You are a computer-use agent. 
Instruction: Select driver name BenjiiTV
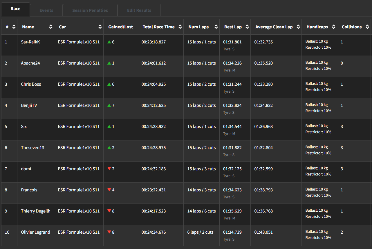coord(29,105)
